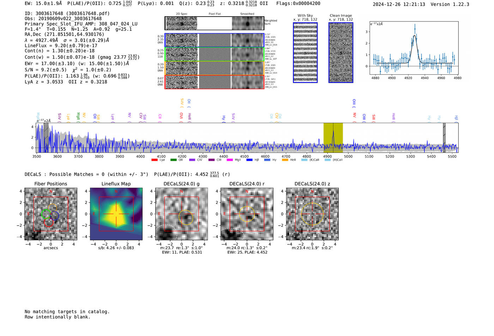Click the No matching targets in catalog text

click(x=67, y=312)
